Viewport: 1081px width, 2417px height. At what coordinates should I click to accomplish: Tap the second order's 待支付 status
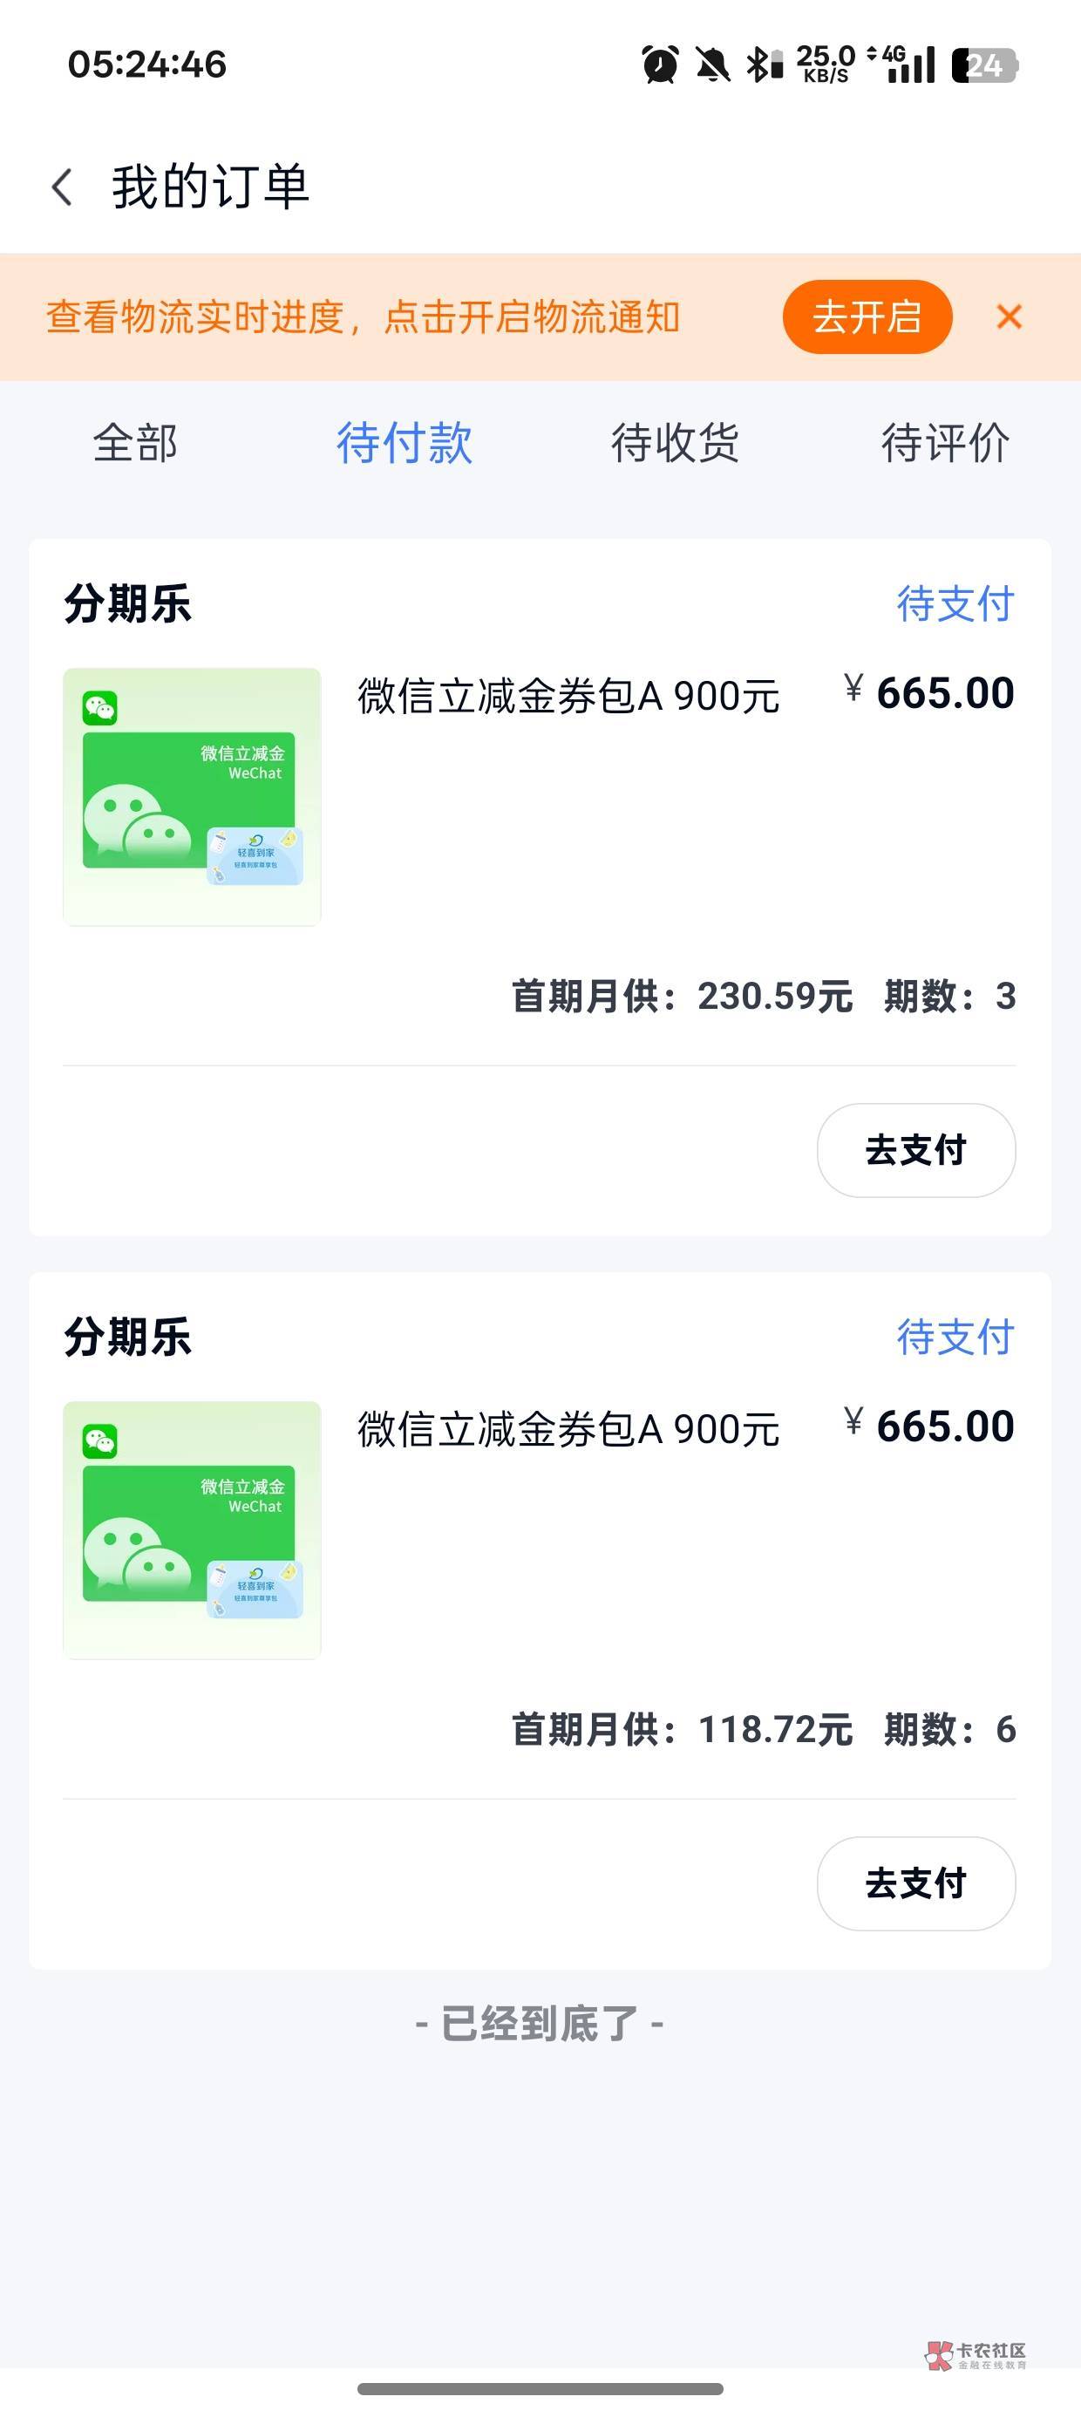955,1337
